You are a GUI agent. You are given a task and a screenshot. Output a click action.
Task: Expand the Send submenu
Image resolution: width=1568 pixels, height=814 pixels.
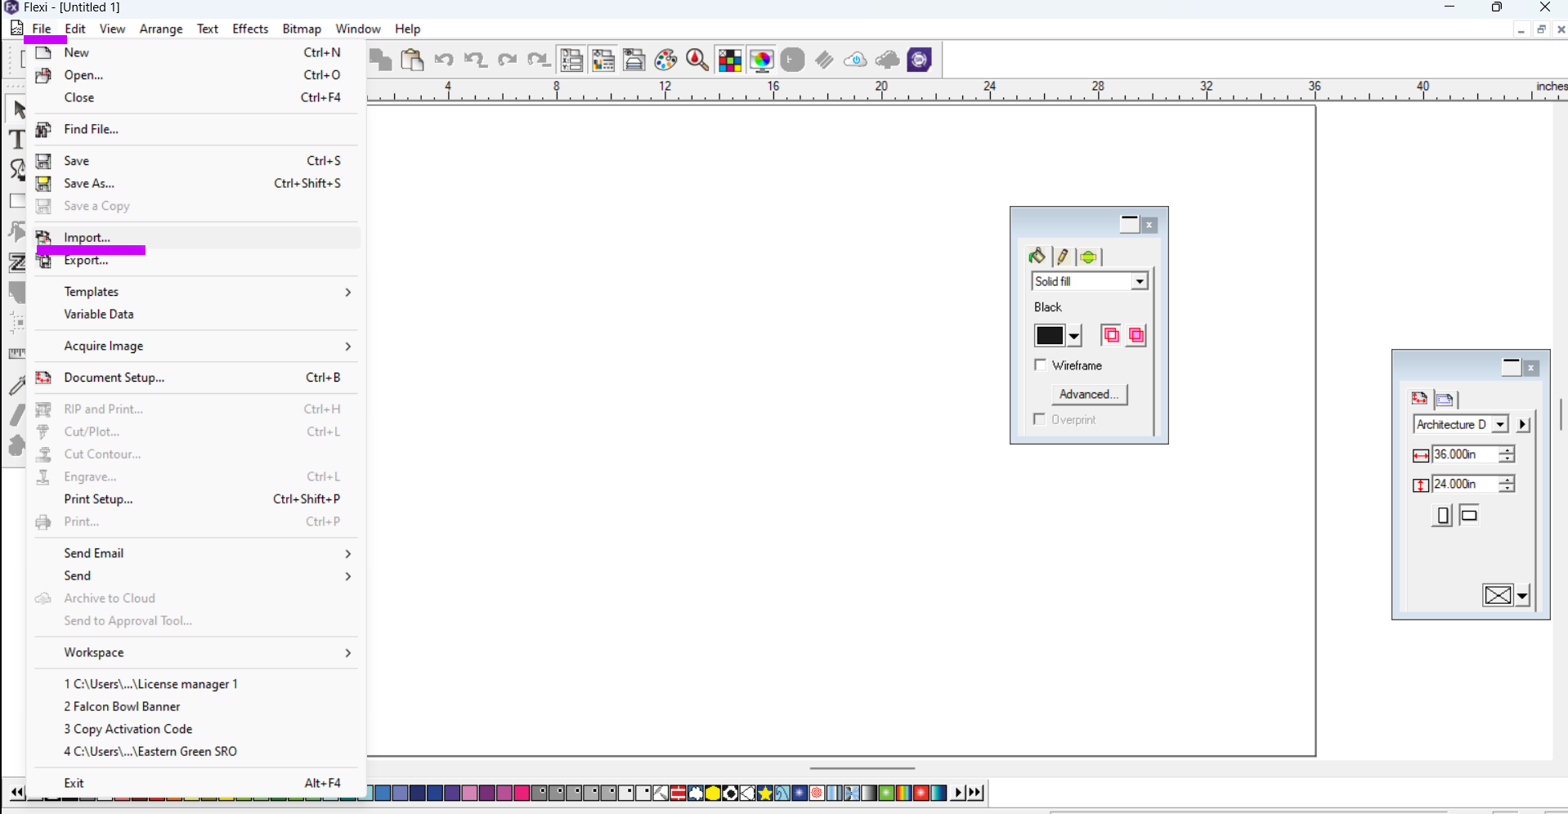tap(195, 576)
